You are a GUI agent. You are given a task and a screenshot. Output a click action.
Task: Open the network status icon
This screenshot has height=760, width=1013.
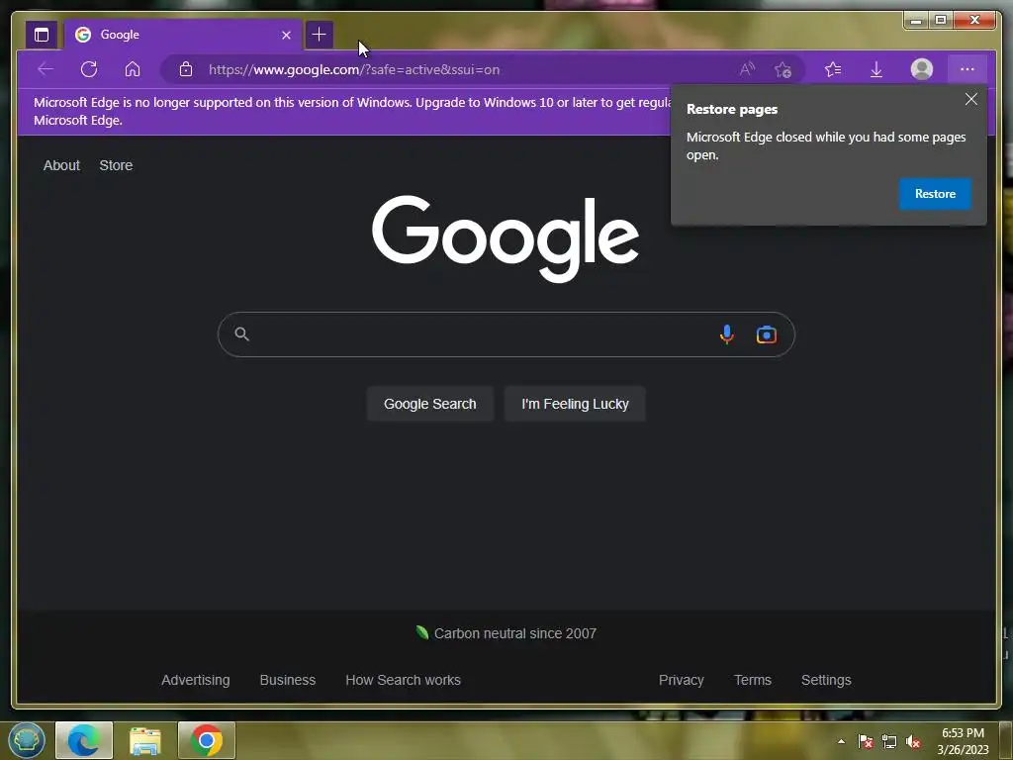tap(889, 741)
